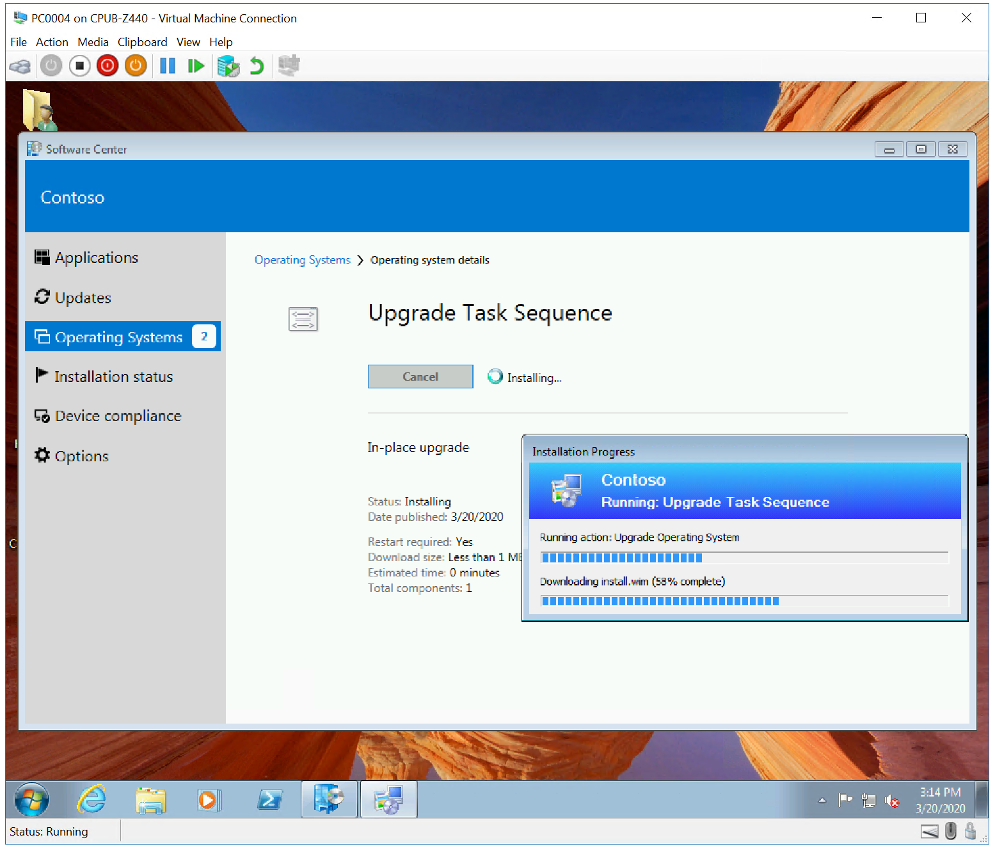Click the install.wim download progress bar
995x849 pixels.
click(744, 601)
